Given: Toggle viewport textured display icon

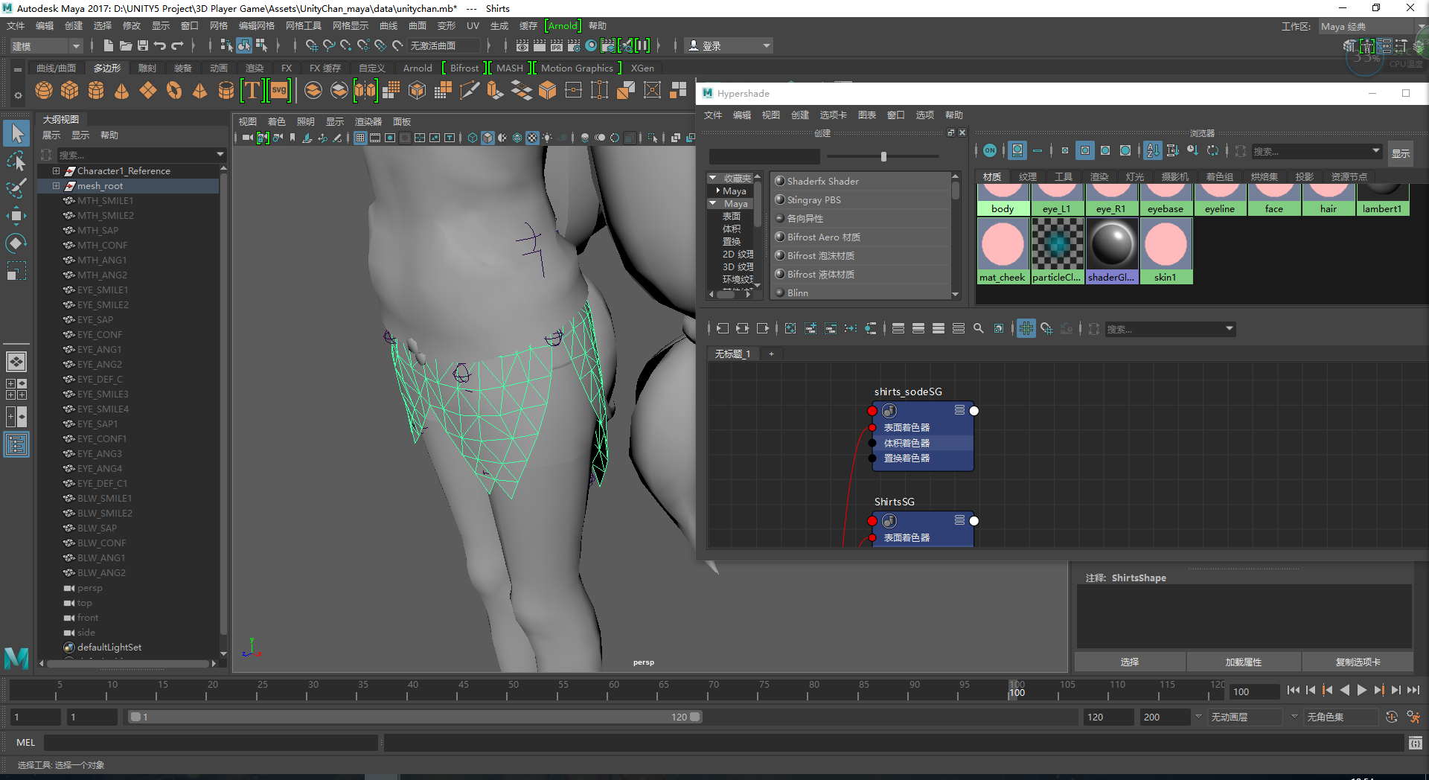Looking at the screenshot, I should pos(532,138).
